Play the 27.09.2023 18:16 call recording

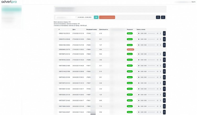(139, 39)
